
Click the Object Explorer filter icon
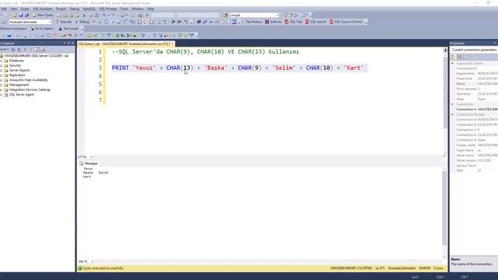(31, 50)
